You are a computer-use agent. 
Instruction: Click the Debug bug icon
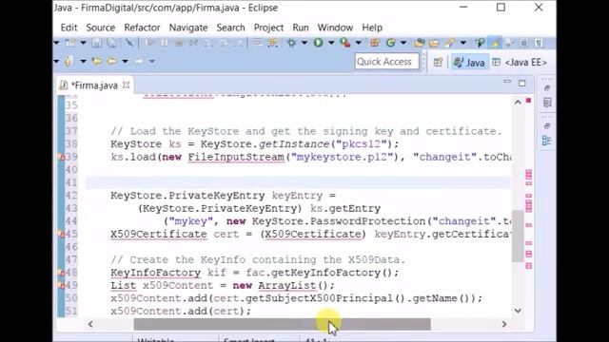(x=292, y=43)
